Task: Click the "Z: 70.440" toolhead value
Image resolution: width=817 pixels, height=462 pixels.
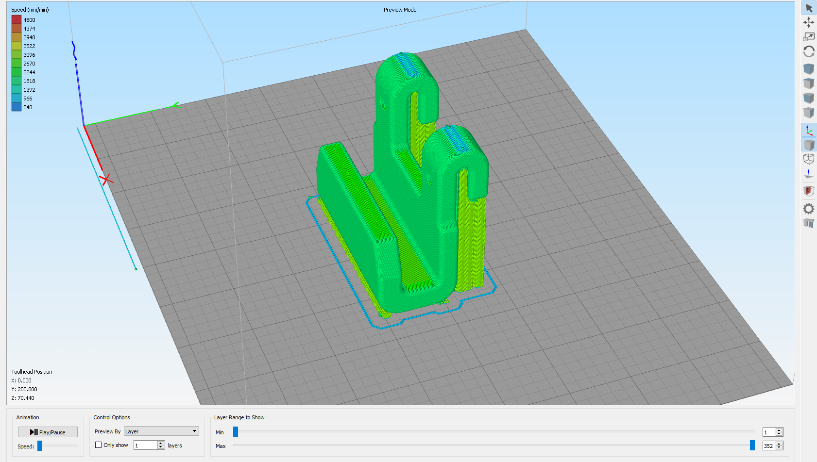Action: pyautogui.click(x=23, y=398)
